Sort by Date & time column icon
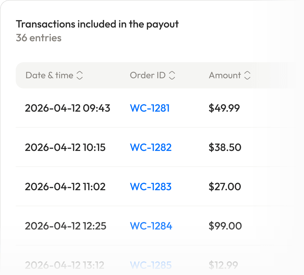This screenshot has height=275, width=304. [x=79, y=76]
